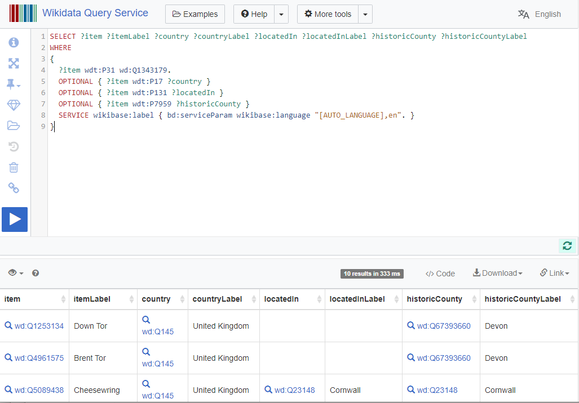Expand the Help dropdown arrow
The width and height of the screenshot is (579, 403).
[x=282, y=14]
